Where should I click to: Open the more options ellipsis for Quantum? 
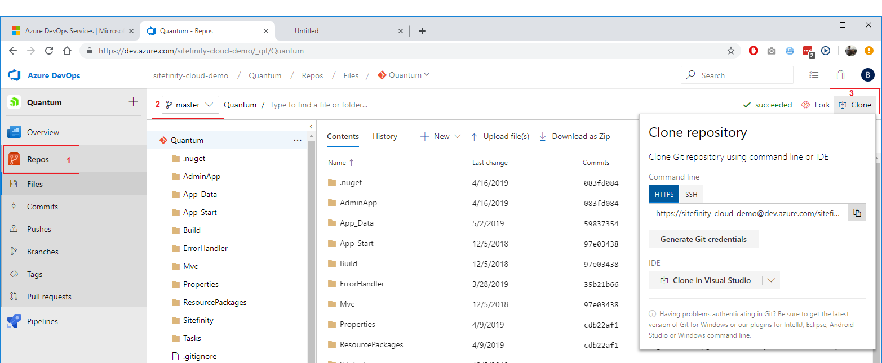[298, 140]
